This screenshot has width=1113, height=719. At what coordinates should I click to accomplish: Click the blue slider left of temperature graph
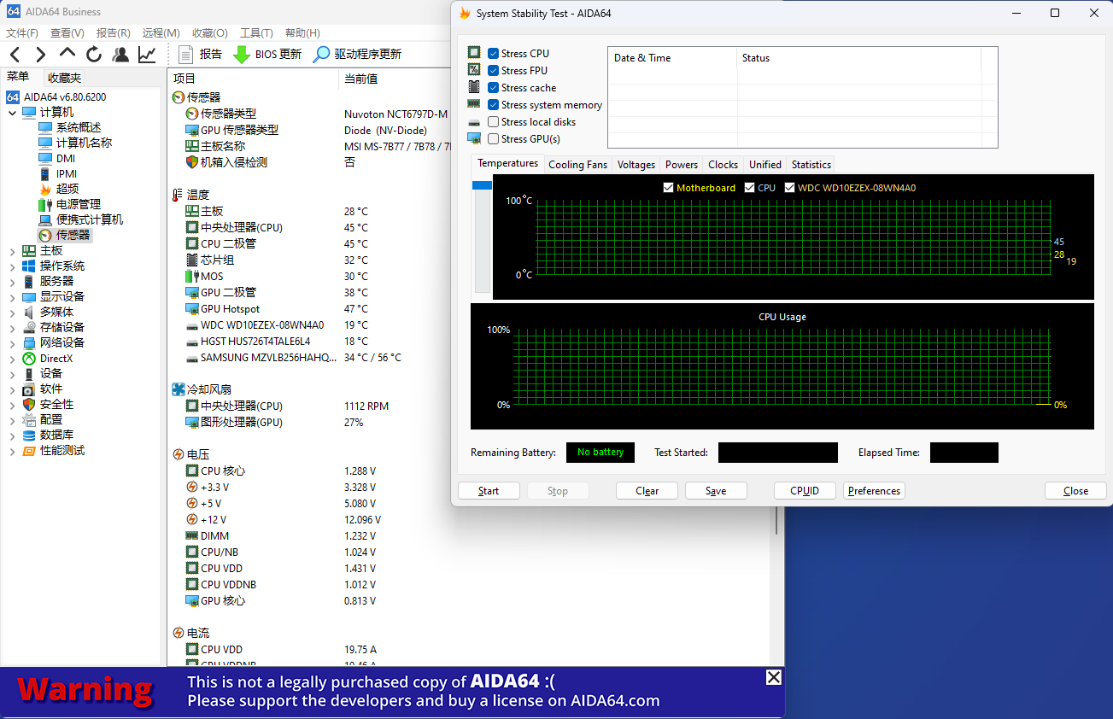482,185
